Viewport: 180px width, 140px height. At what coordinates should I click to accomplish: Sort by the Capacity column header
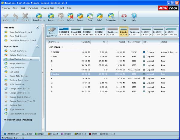82,42
